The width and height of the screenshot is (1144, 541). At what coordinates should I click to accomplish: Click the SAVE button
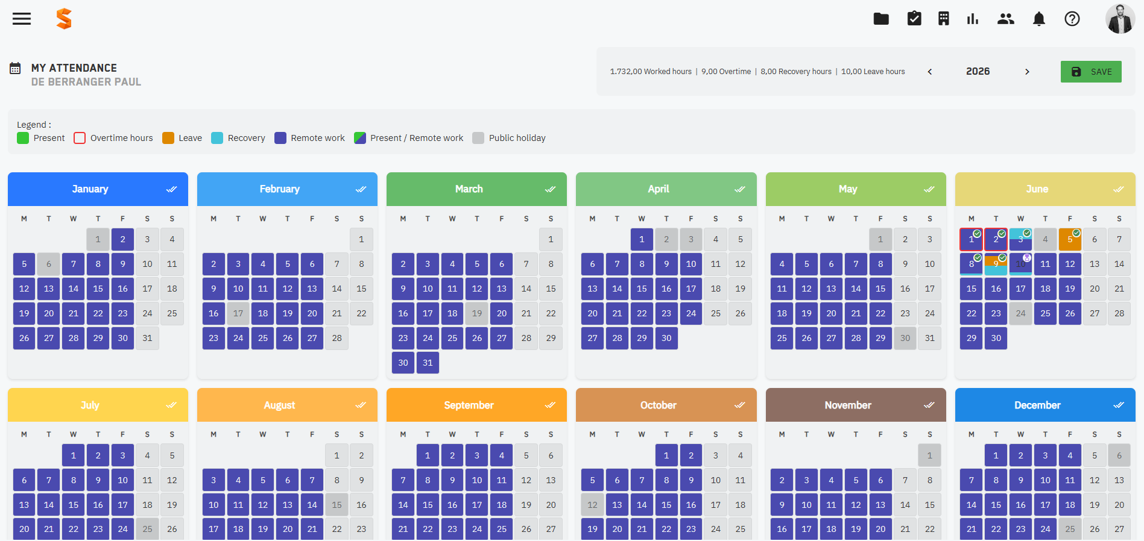tap(1091, 72)
